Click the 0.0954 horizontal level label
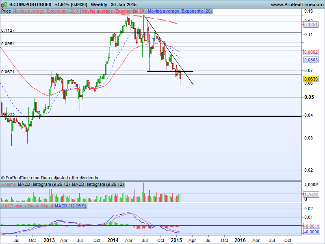This screenshot has height=244, width=325. coord(8,44)
